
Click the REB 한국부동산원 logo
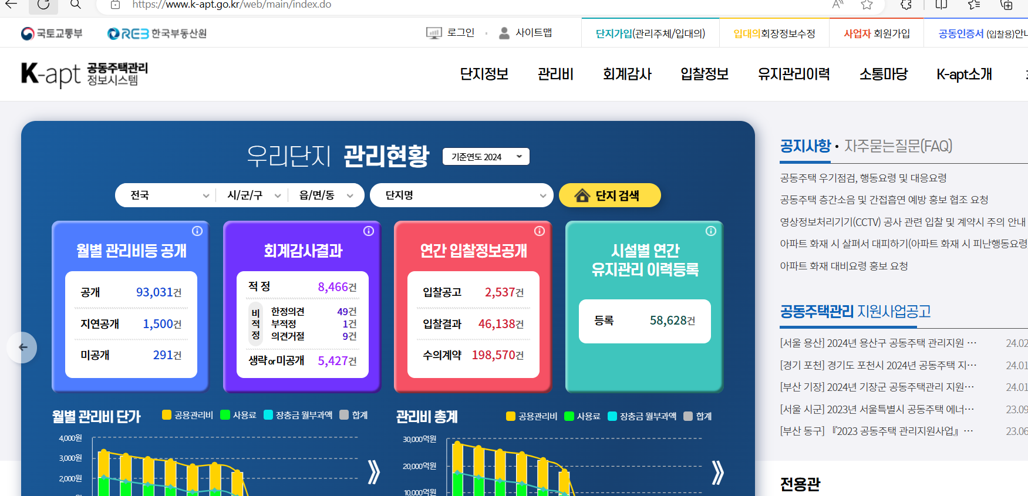point(157,33)
